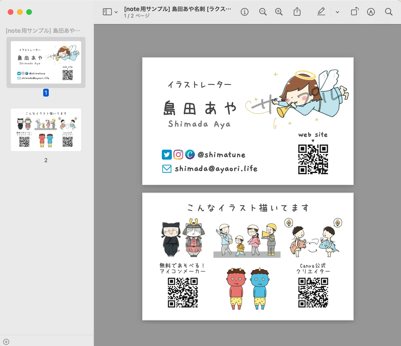Open sidebar view options chevron

(116, 12)
